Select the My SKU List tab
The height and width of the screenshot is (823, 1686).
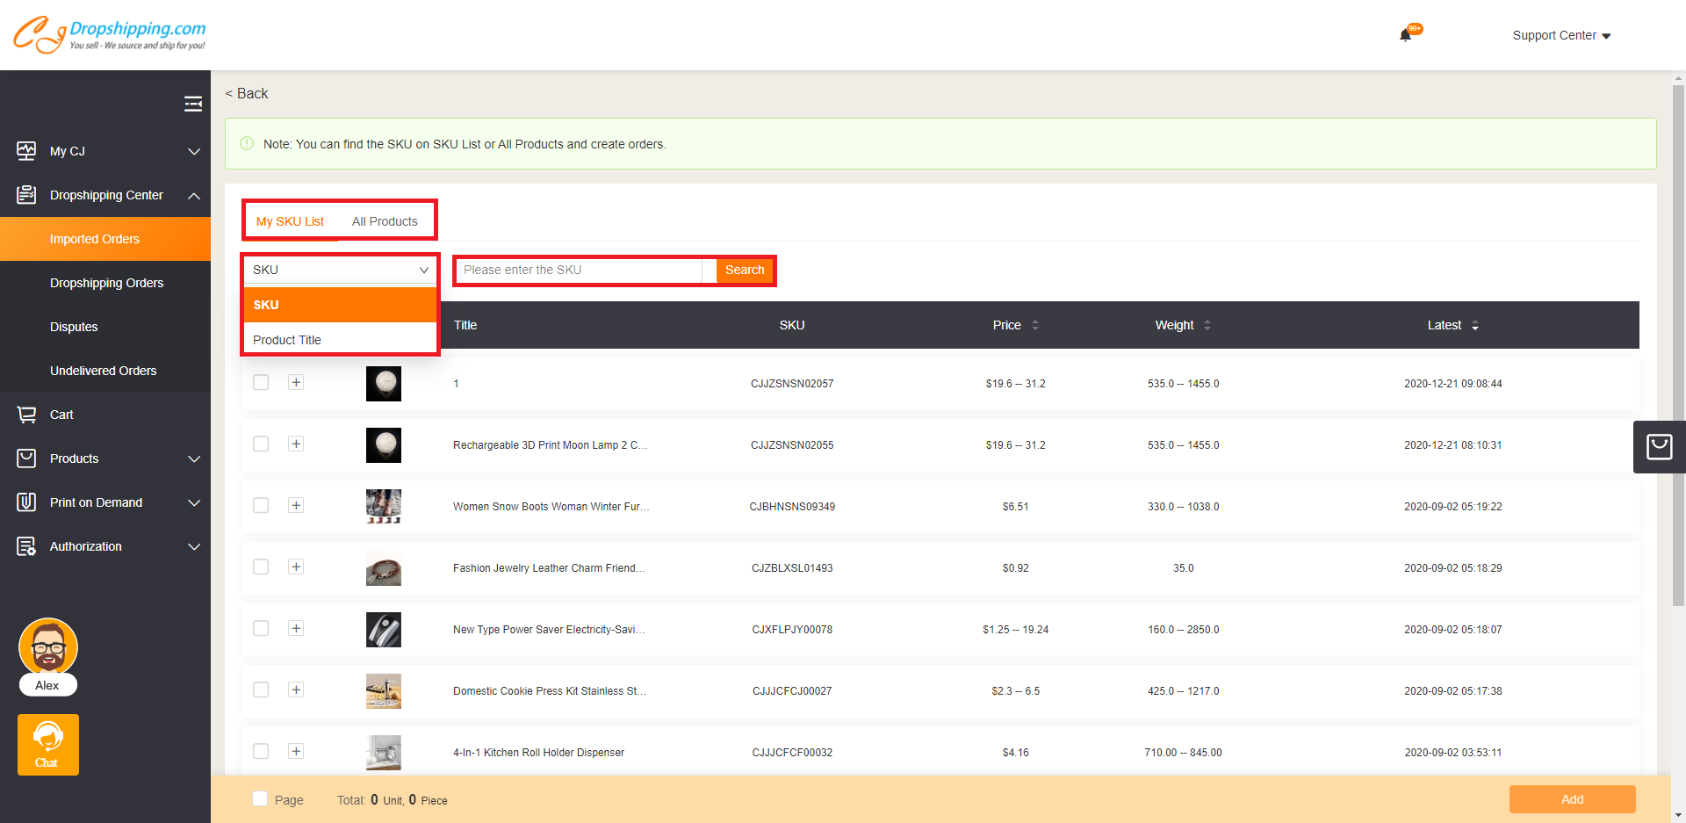point(291,221)
